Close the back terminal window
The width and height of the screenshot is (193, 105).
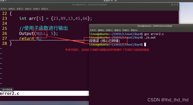(177, 5)
